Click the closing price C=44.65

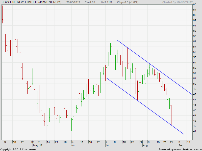tap(90, 2)
